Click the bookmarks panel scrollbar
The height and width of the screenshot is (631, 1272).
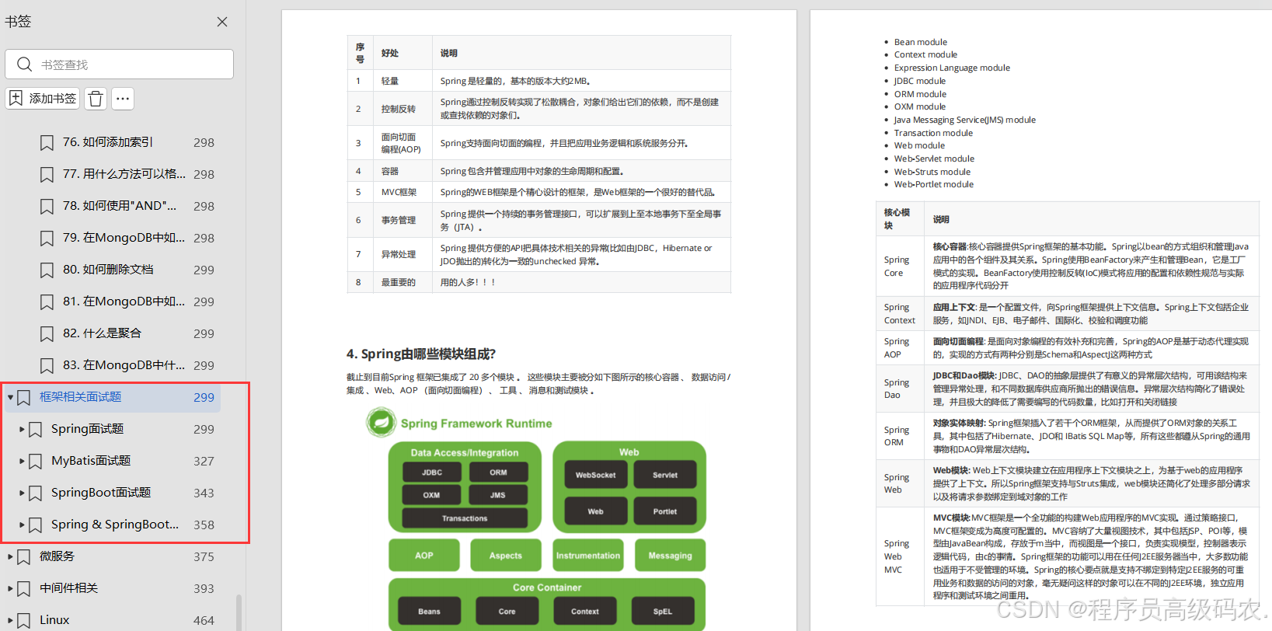click(x=239, y=612)
